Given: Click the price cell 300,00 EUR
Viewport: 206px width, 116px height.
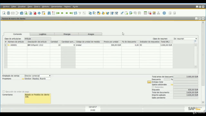Looking at the screenshot, I should (x=112, y=45).
